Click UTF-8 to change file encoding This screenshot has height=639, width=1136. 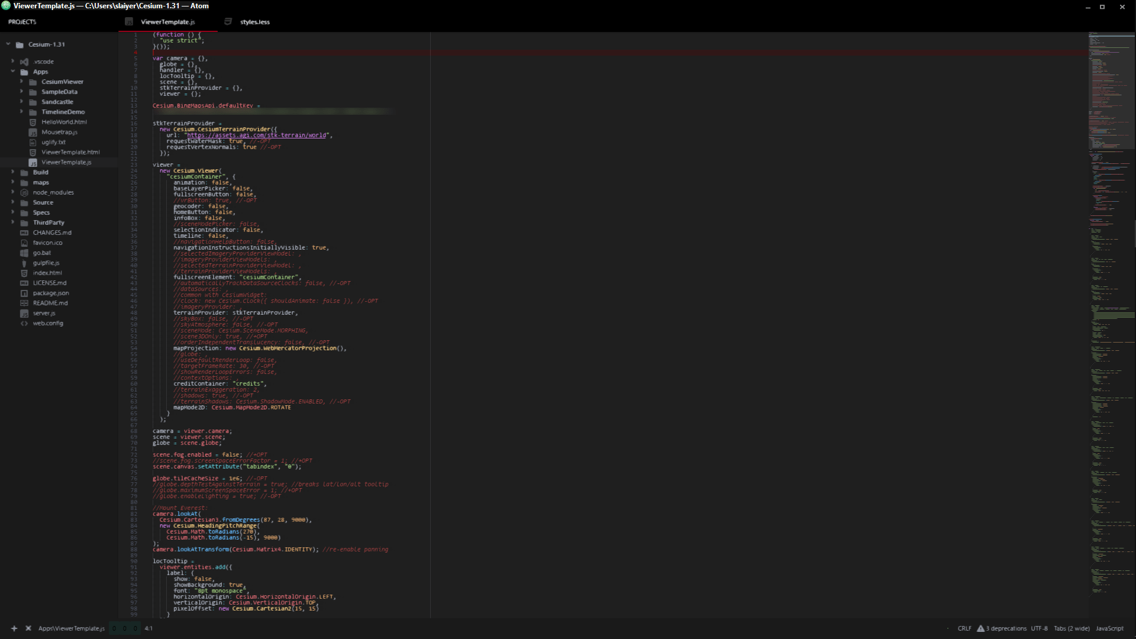click(x=1039, y=628)
